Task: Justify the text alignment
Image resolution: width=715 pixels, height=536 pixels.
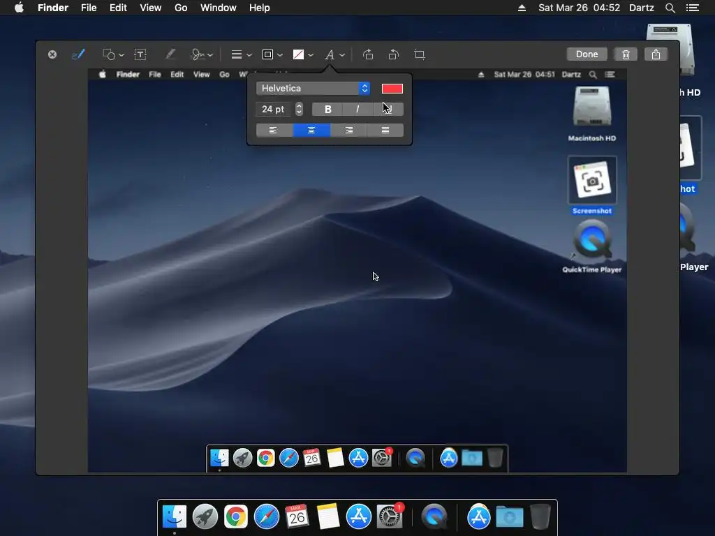Action: 385,131
